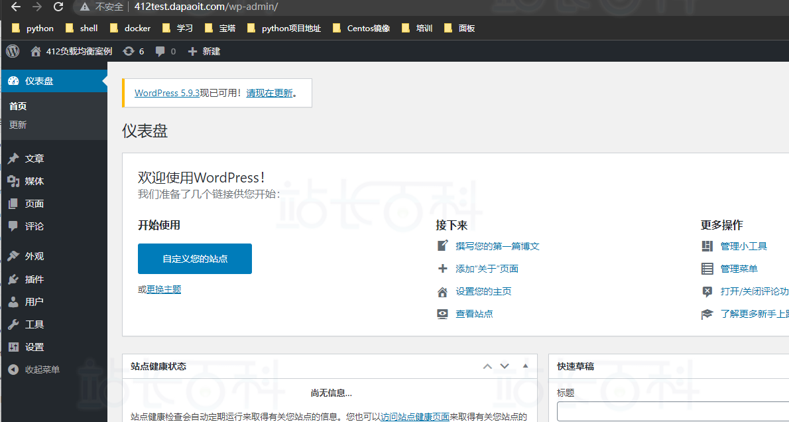Open the 培训 bookmarks folder
The height and width of the screenshot is (422, 789).
(417, 29)
